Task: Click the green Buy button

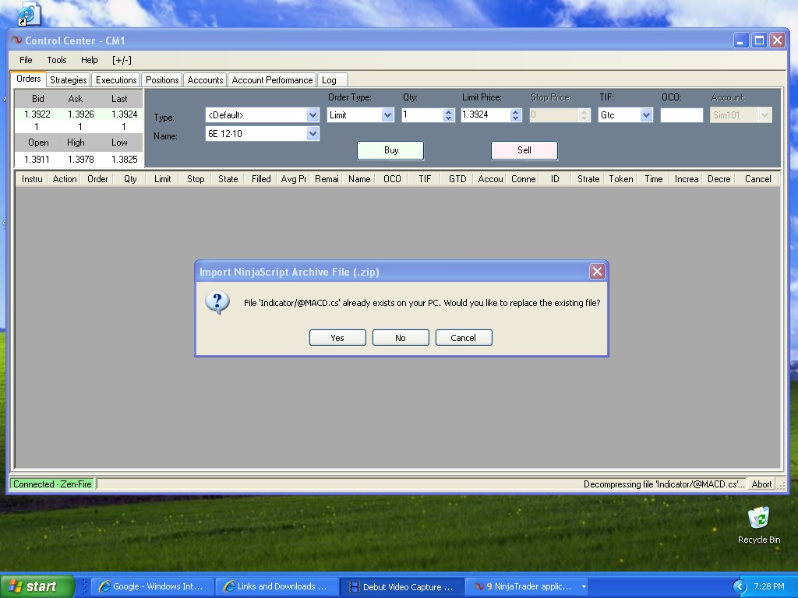Action: pyautogui.click(x=391, y=150)
